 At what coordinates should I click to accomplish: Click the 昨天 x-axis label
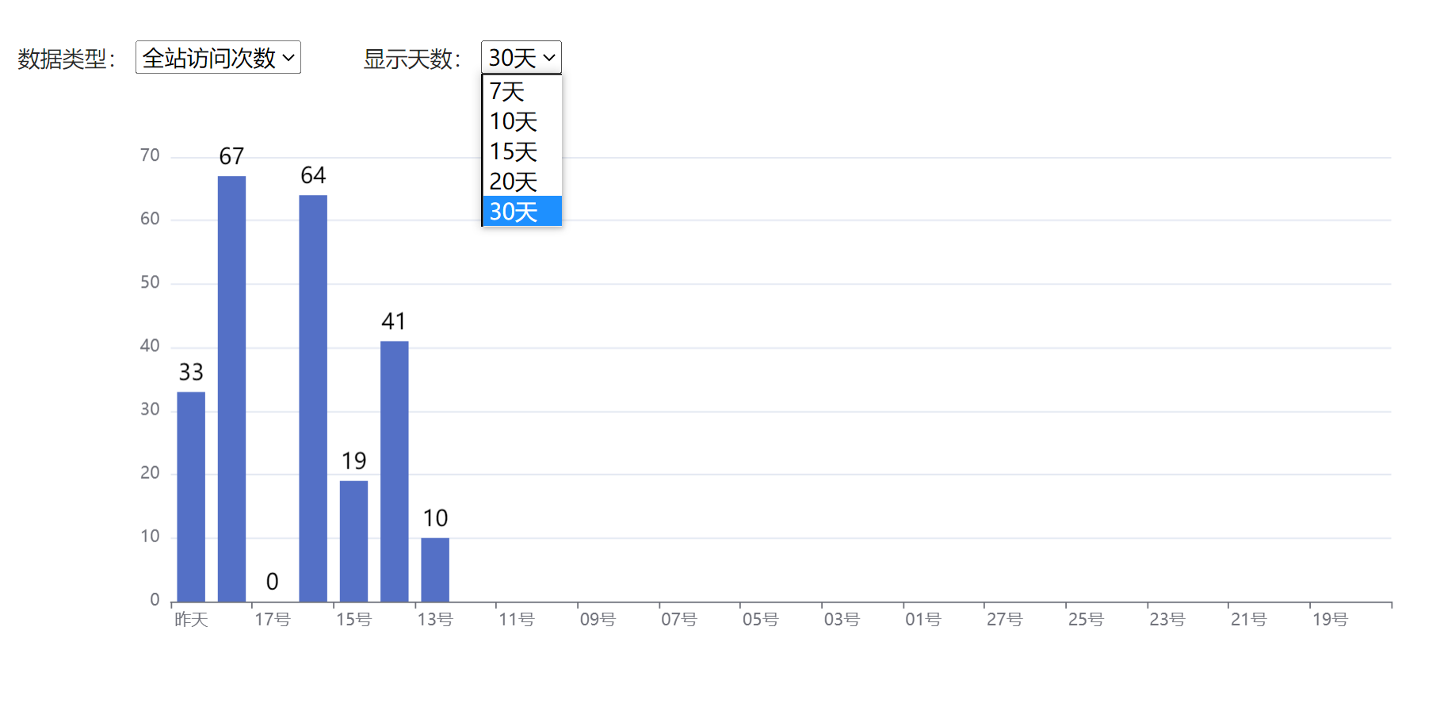(191, 619)
